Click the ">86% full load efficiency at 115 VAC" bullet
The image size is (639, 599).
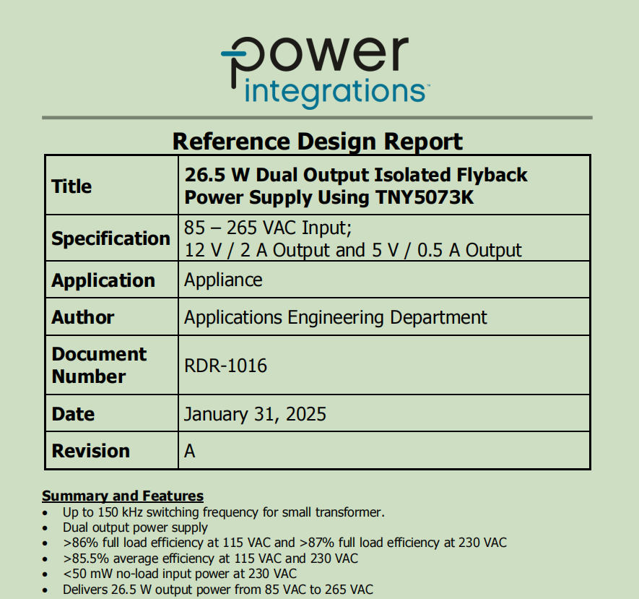(285, 543)
